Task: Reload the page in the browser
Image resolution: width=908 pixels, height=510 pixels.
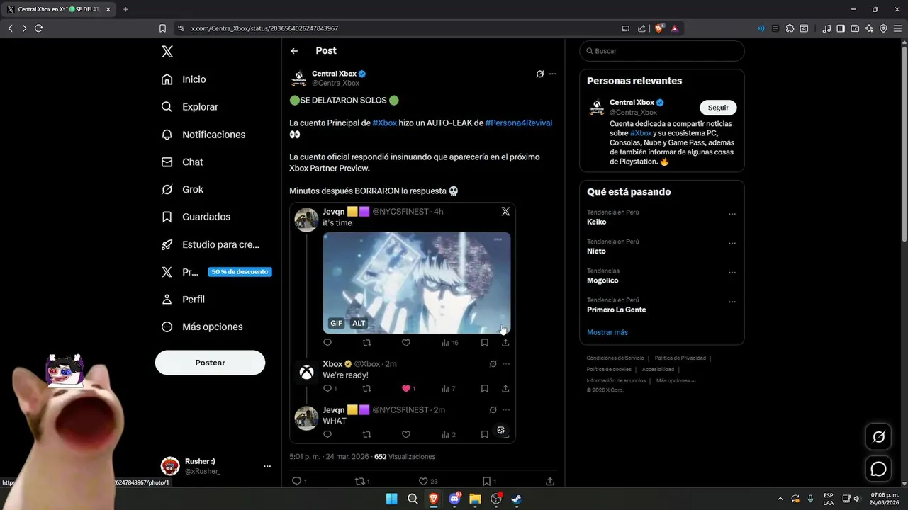Action: click(38, 28)
